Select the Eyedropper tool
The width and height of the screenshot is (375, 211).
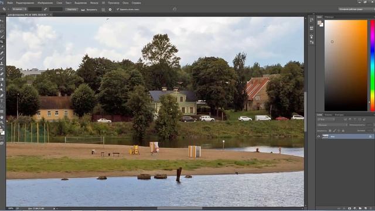pyautogui.click(x=2, y=47)
